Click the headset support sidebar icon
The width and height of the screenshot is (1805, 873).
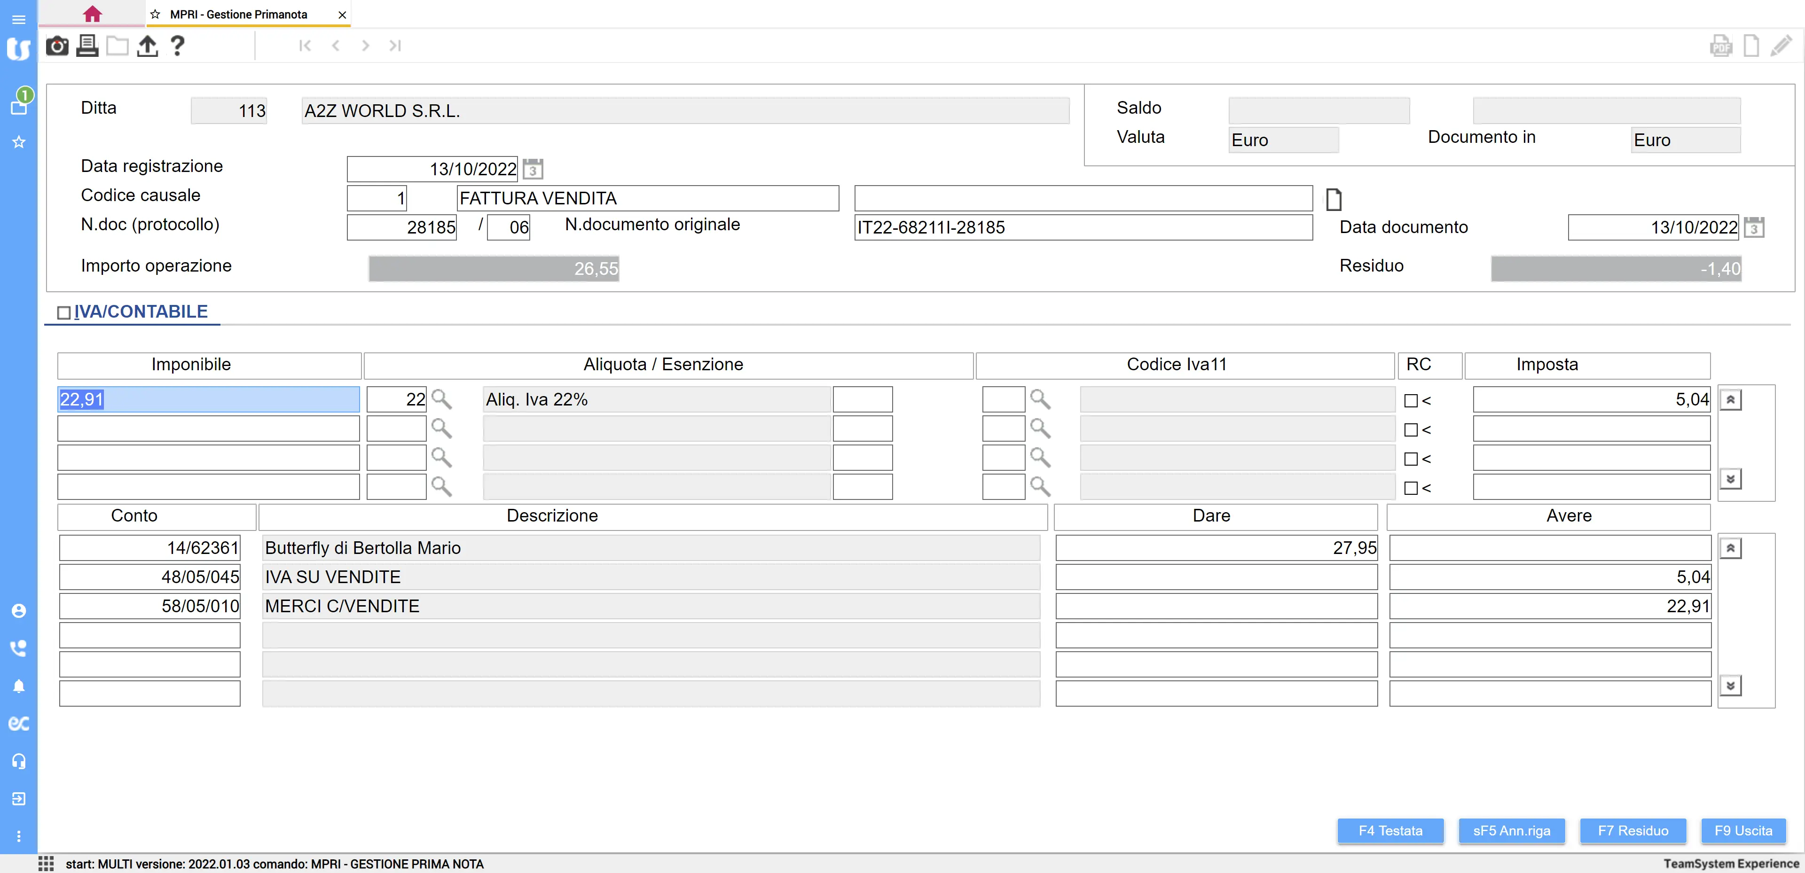(19, 761)
